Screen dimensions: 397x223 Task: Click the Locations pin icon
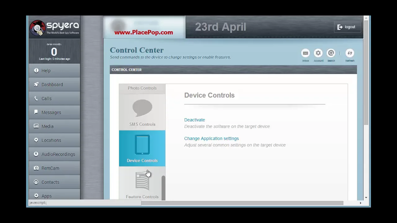[x=36, y=140]
